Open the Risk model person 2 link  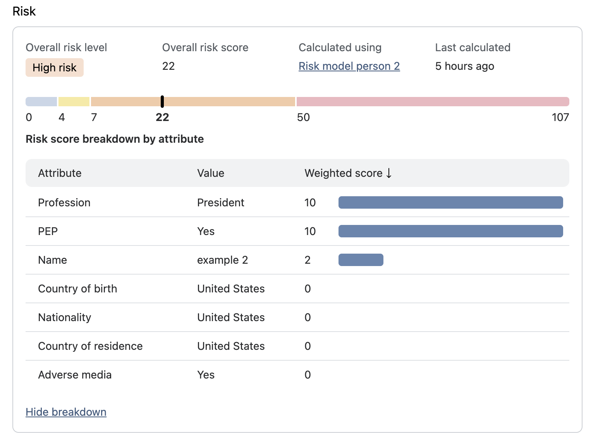[349, 66]
